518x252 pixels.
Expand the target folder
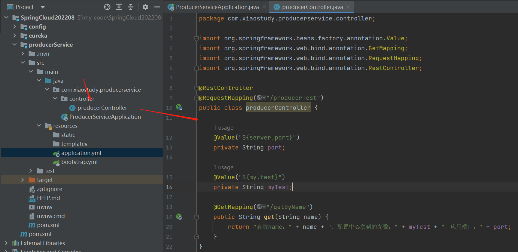pos(23,180)
